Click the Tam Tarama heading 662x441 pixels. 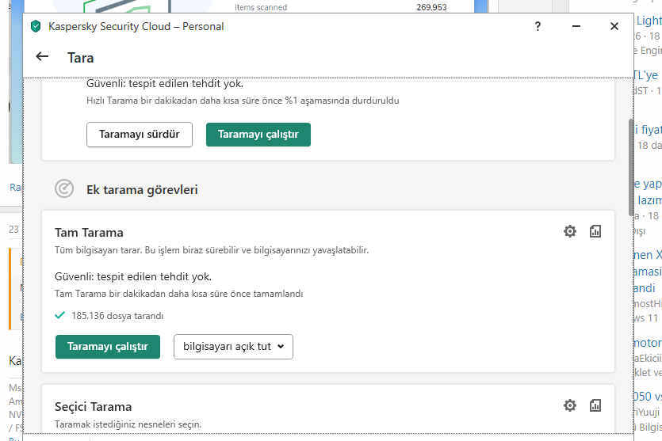[89, 233]
